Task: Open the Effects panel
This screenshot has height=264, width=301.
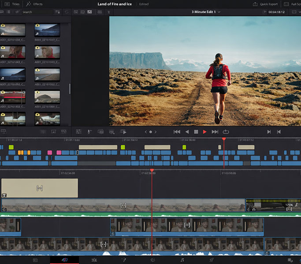Action: [34, 4]
